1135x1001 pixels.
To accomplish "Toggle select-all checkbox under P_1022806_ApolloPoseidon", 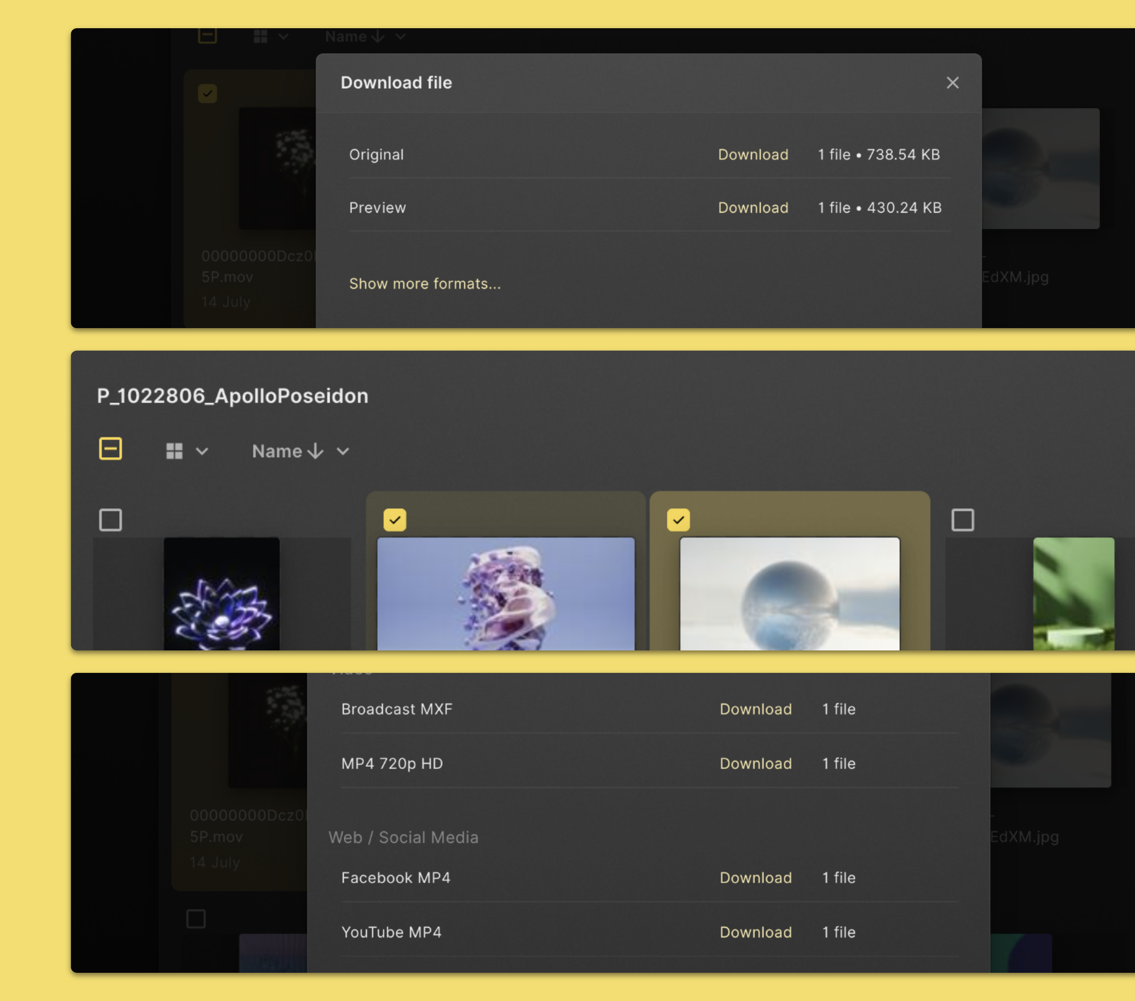I will click(110, 449).
